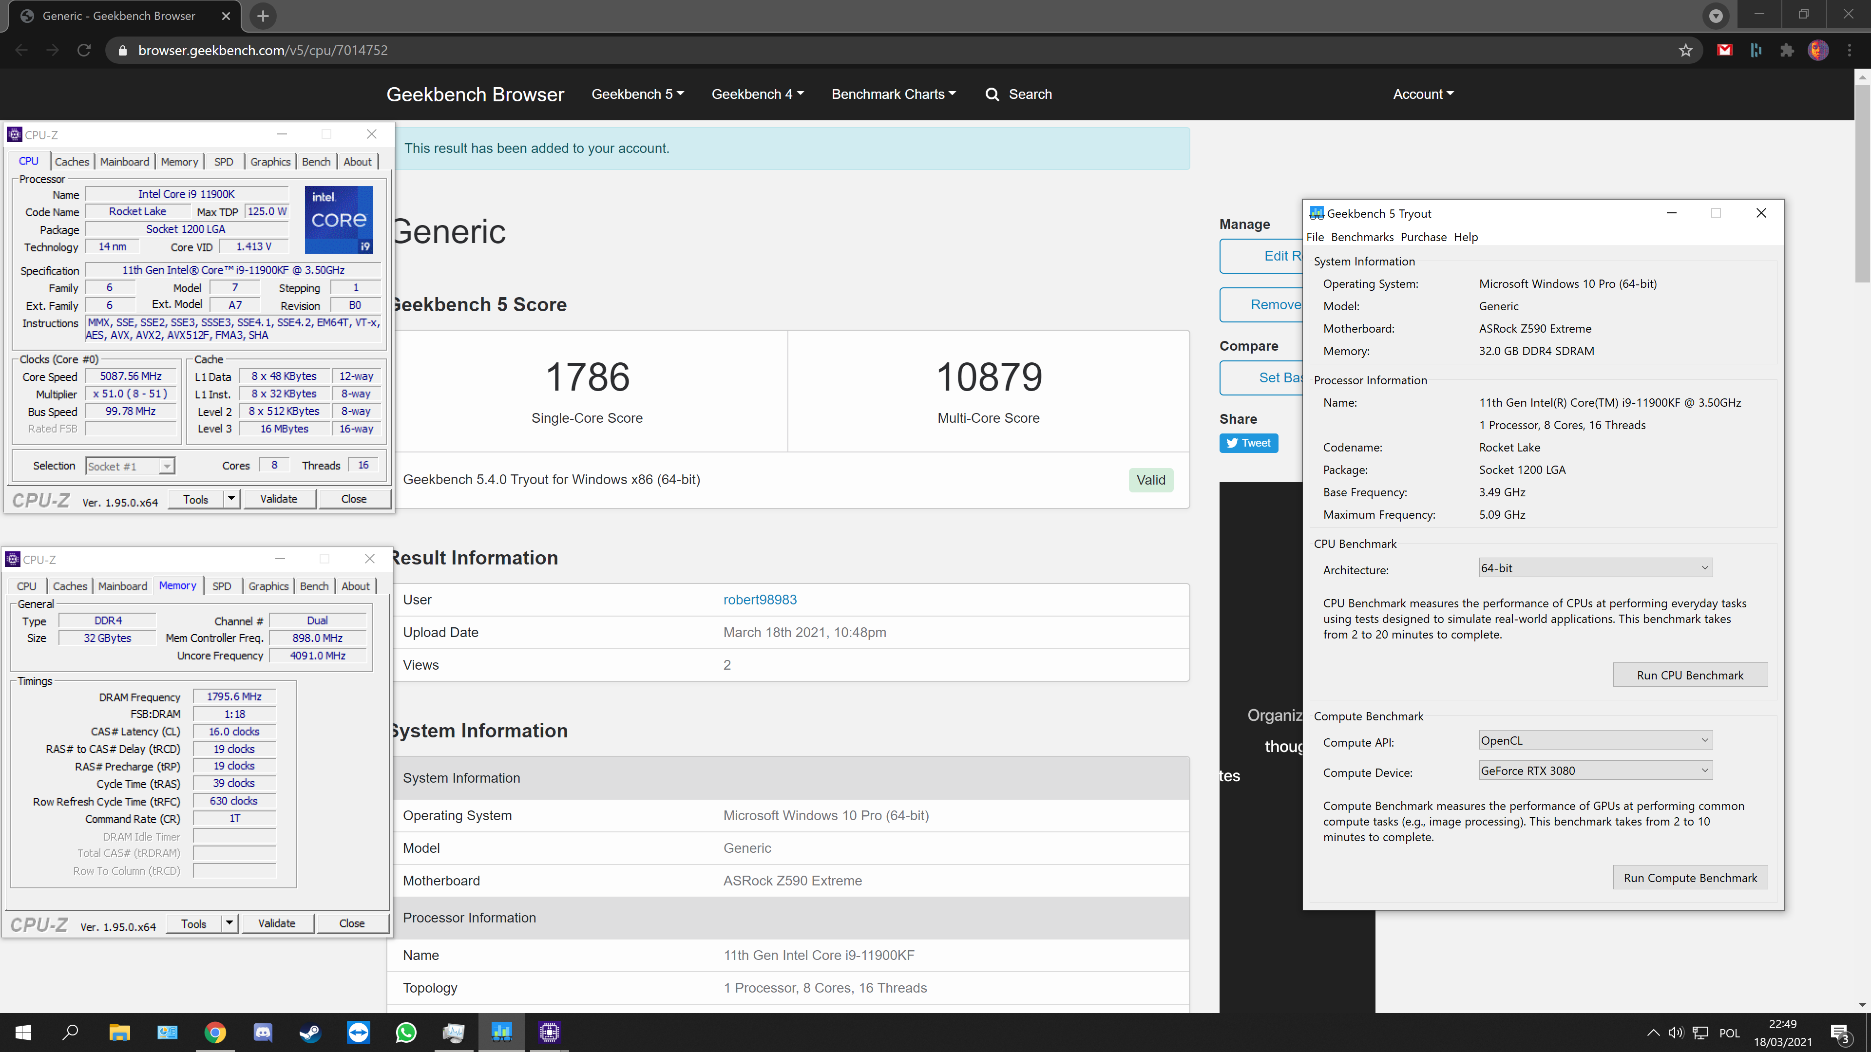
Task: Open the Architecture 64-bit combo box
Action: [1595, 568]
